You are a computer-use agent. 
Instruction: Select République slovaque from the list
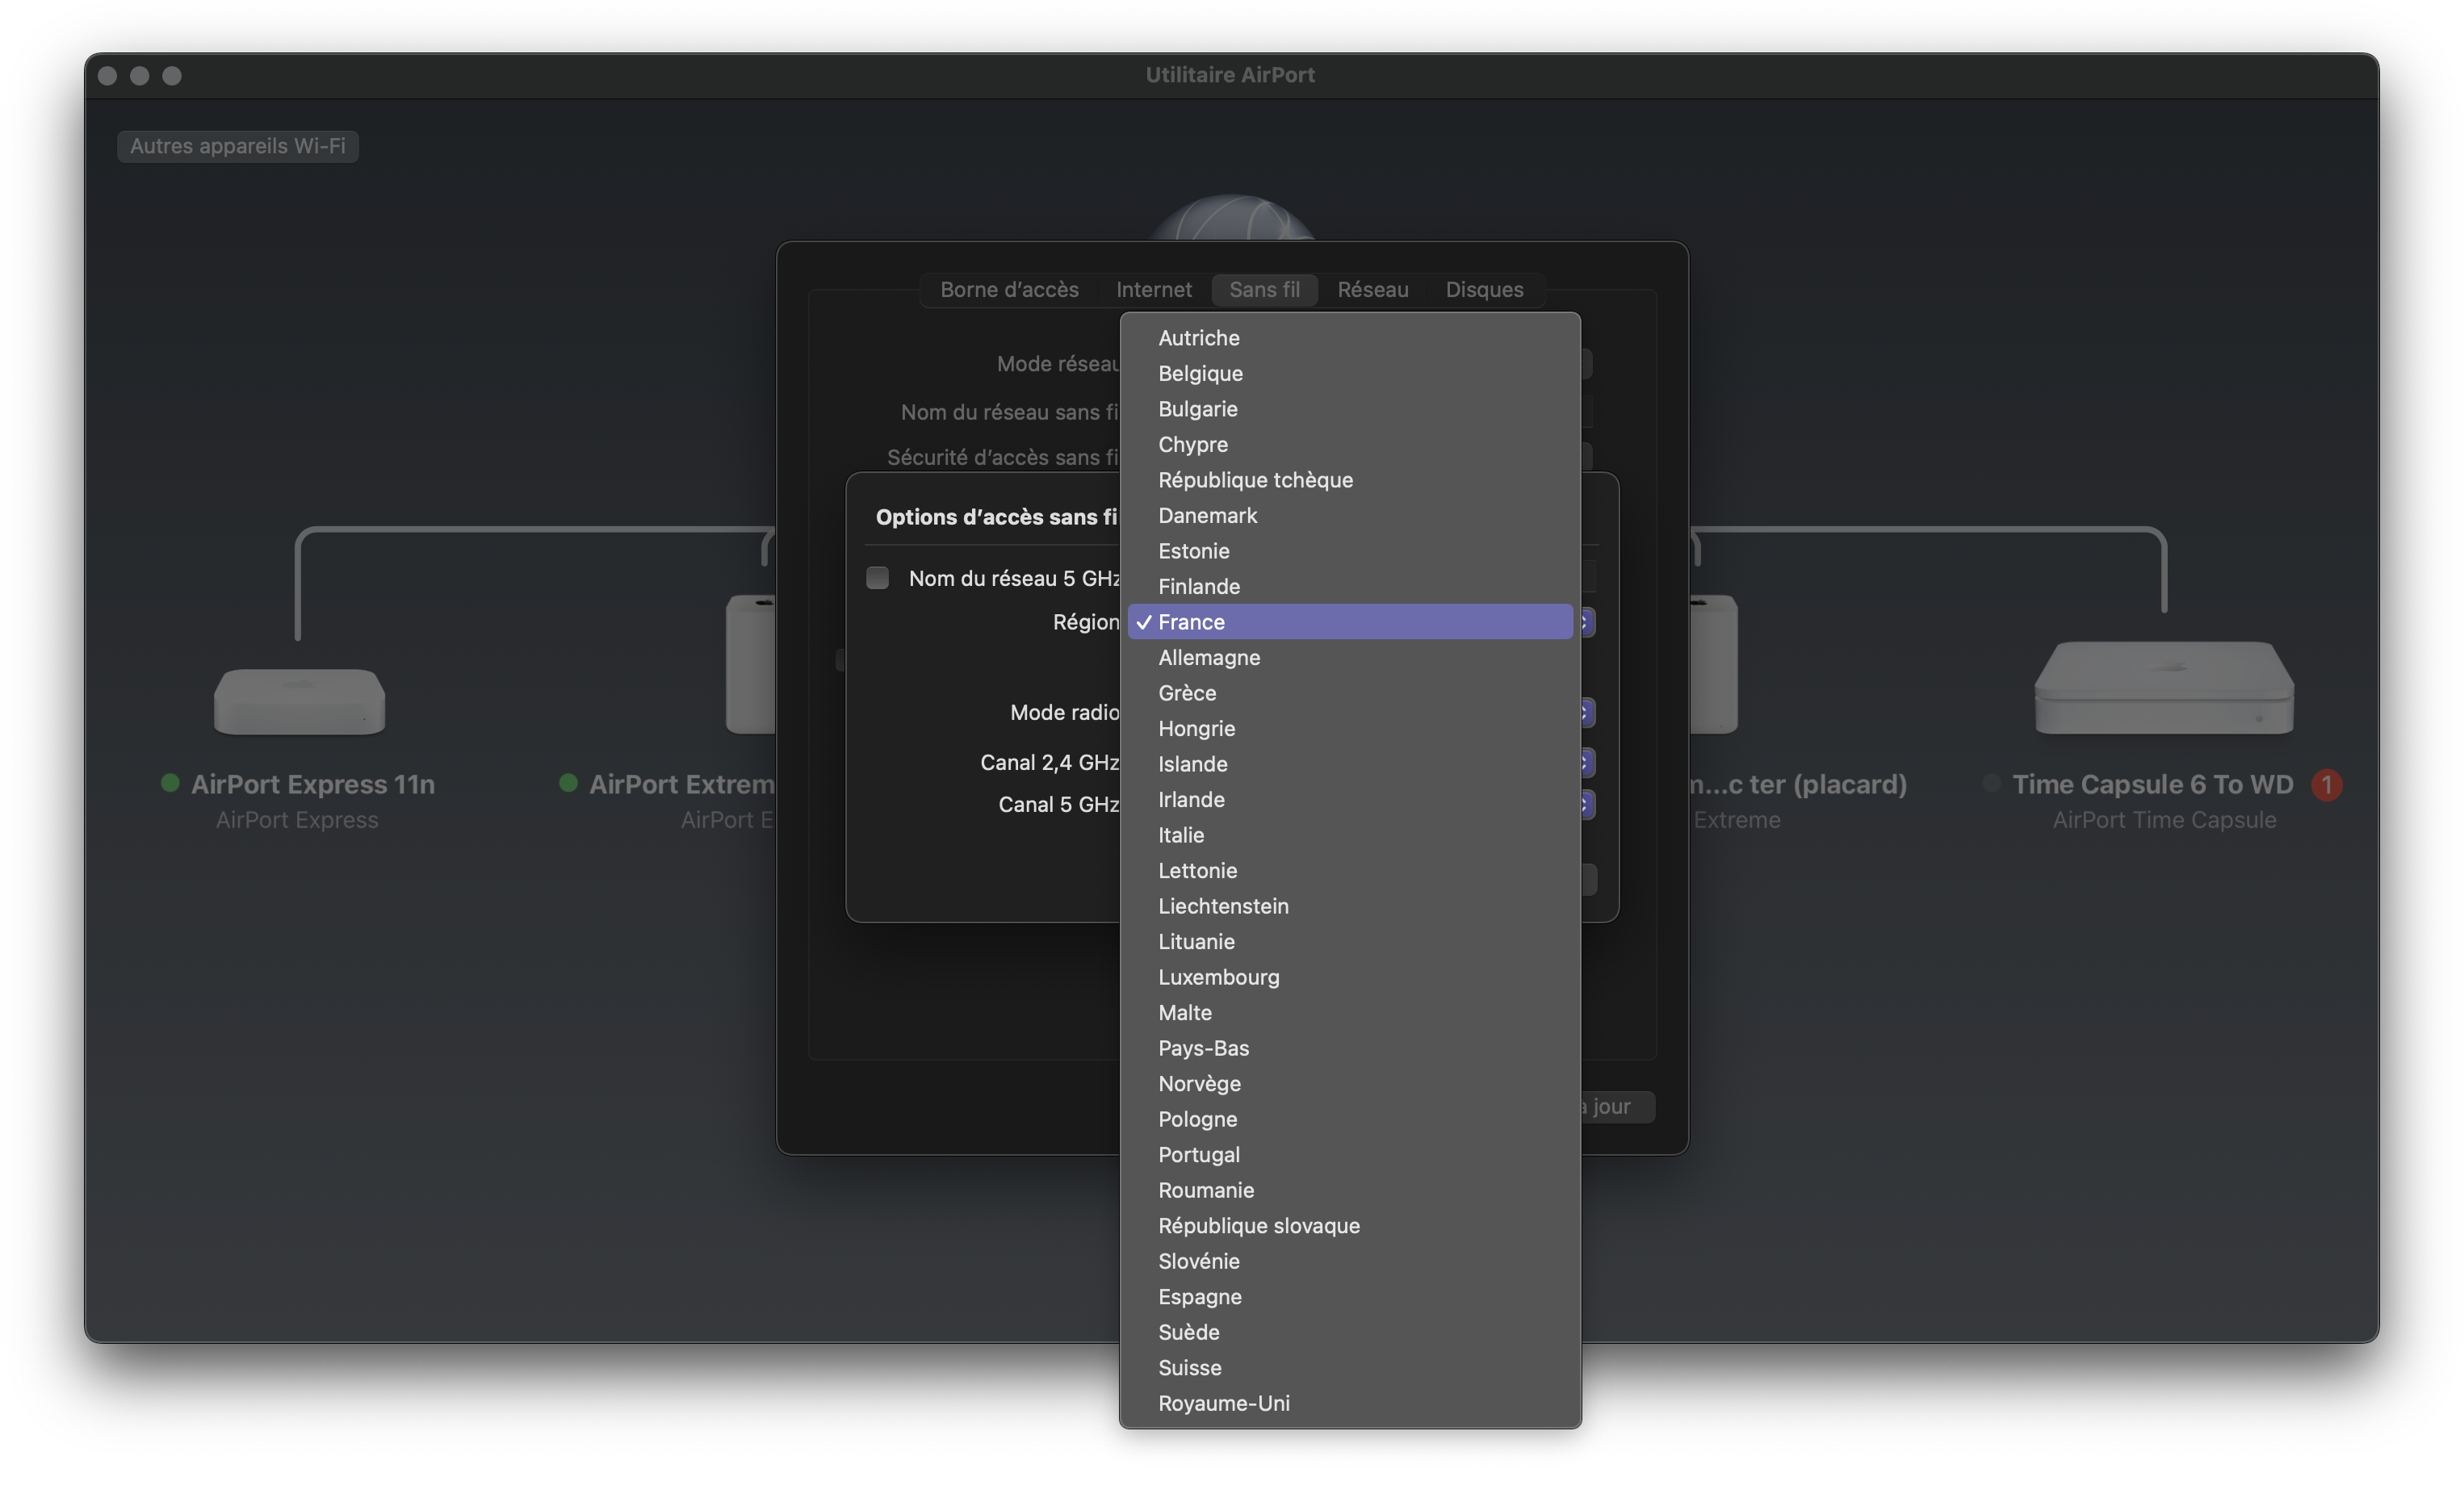point(1350,1225)
